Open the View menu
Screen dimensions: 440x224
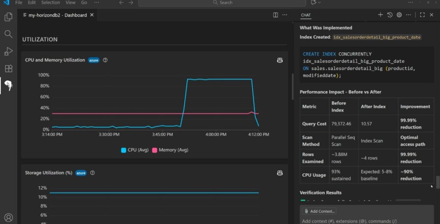click(70, 3)
